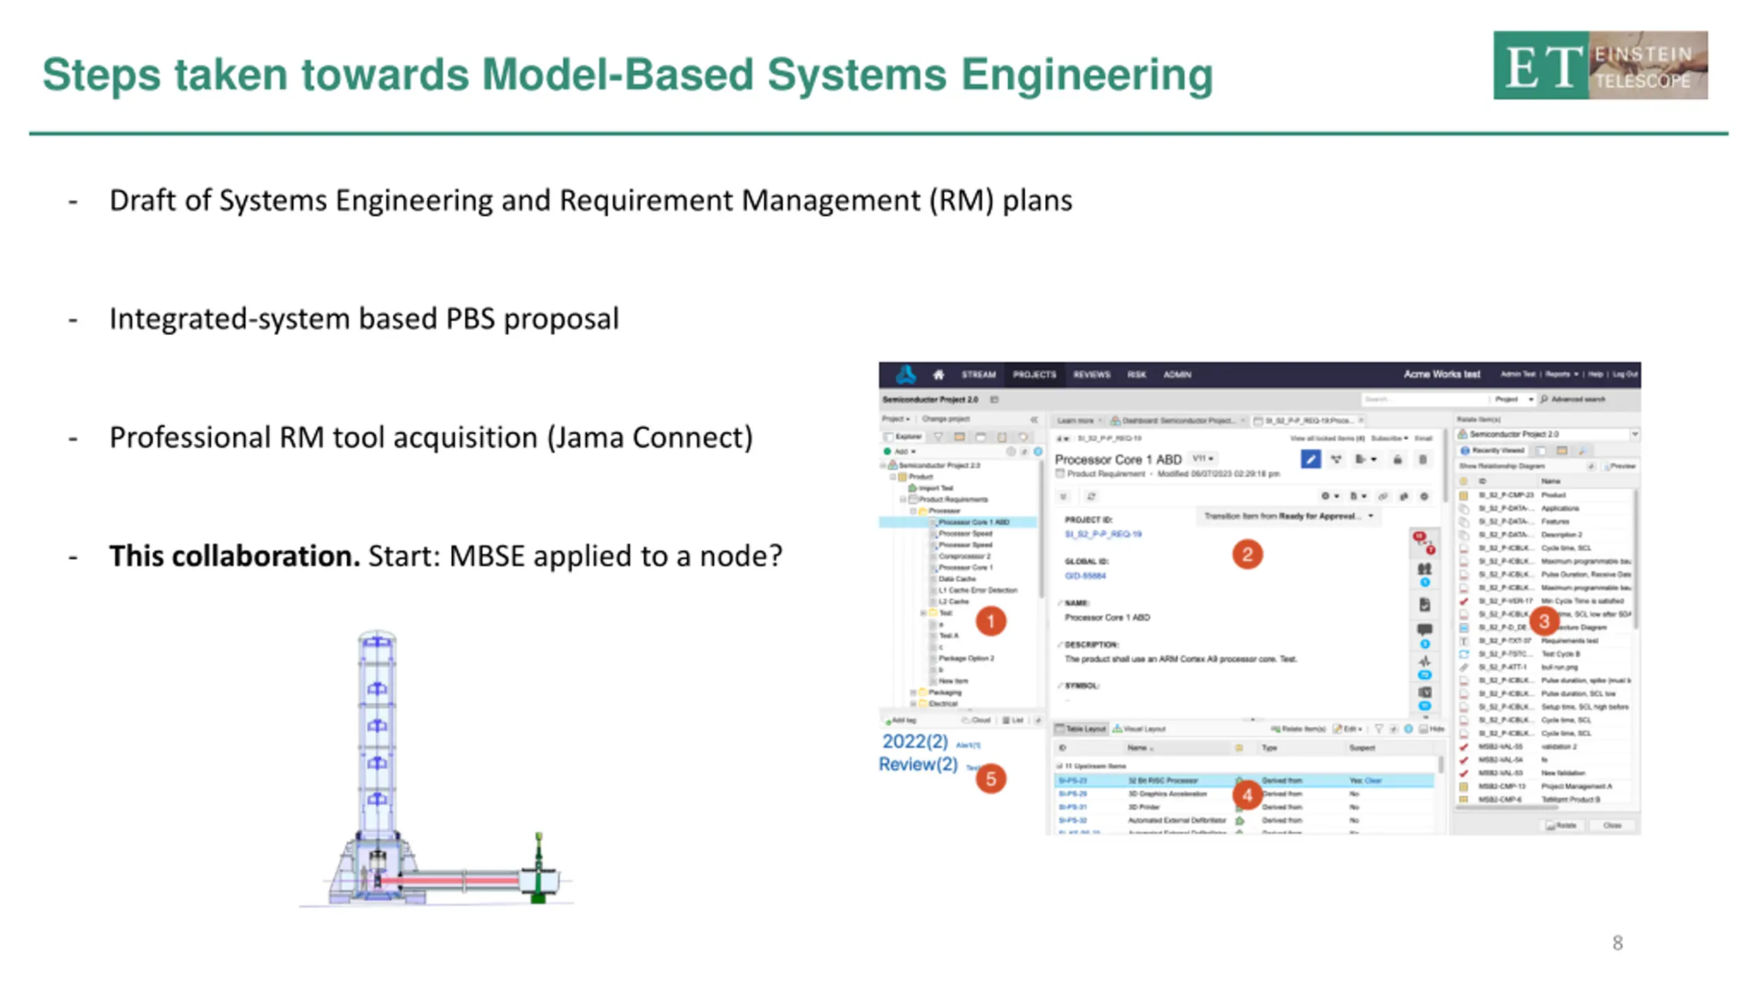This screenshot has height=988, width=1758.
Task: Collapse the left explorer panel
Action: pos(1034,419)
